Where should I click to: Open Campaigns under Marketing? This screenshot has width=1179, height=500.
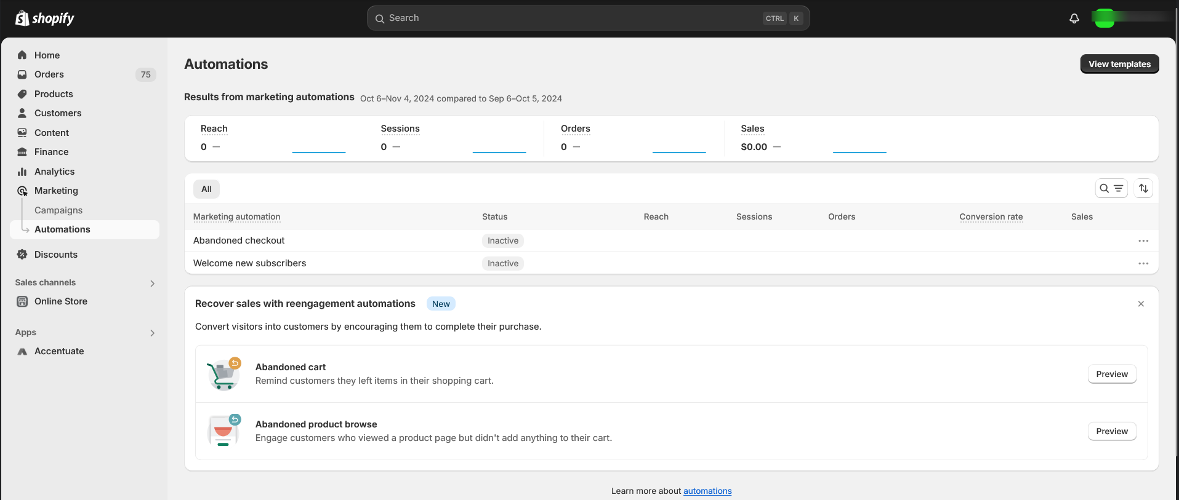pos(58,210)
